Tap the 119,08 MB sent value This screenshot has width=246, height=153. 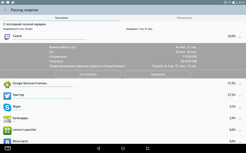(190, 57)
